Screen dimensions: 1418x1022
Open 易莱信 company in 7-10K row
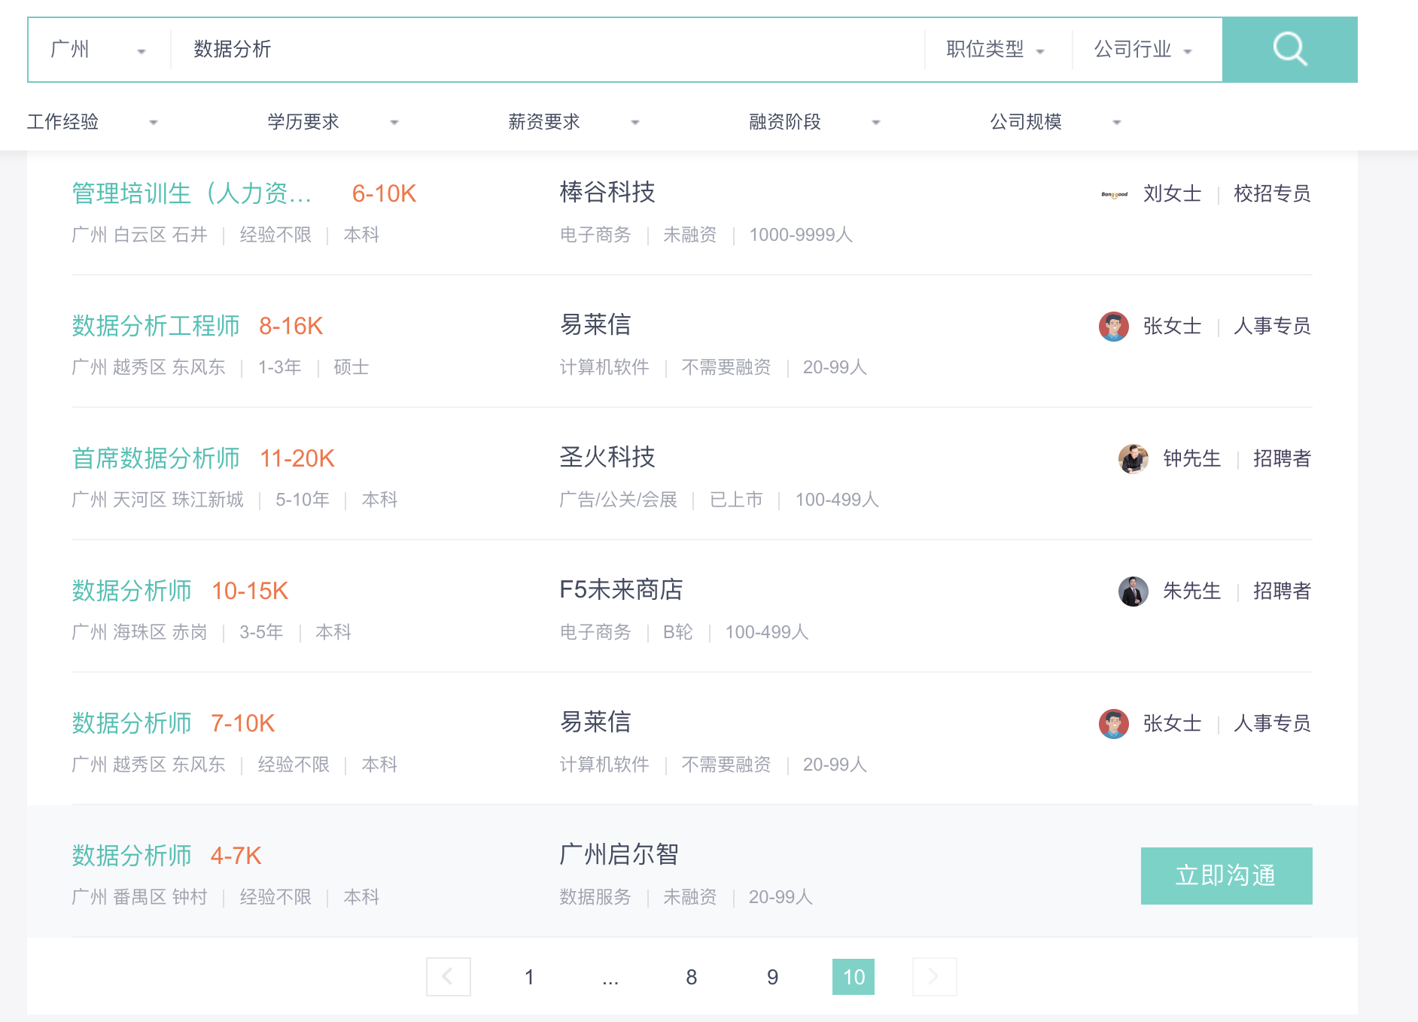[595, 722]
